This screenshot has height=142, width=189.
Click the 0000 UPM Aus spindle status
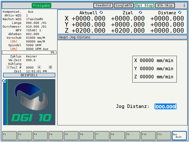pyautogui.click(x=37, y=49)
